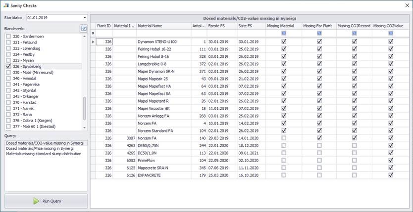Sort by the Første FS column header
This screenshot has height=212, width=413.
click(x=221, y=26)
